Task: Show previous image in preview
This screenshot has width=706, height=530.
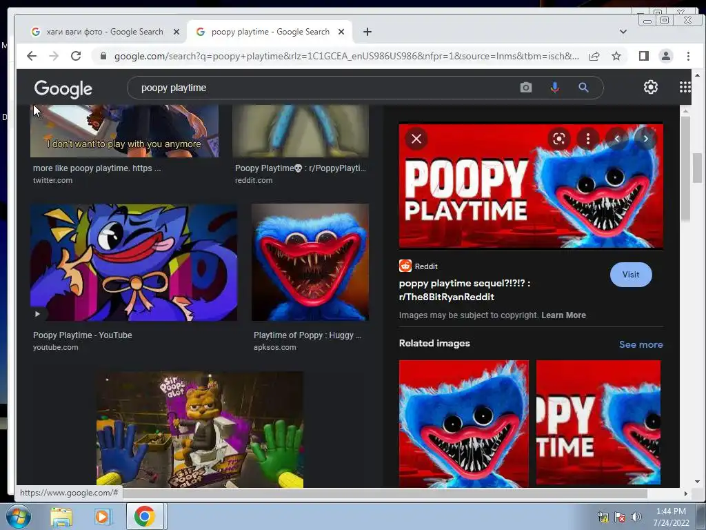Action: coord(617,139)
